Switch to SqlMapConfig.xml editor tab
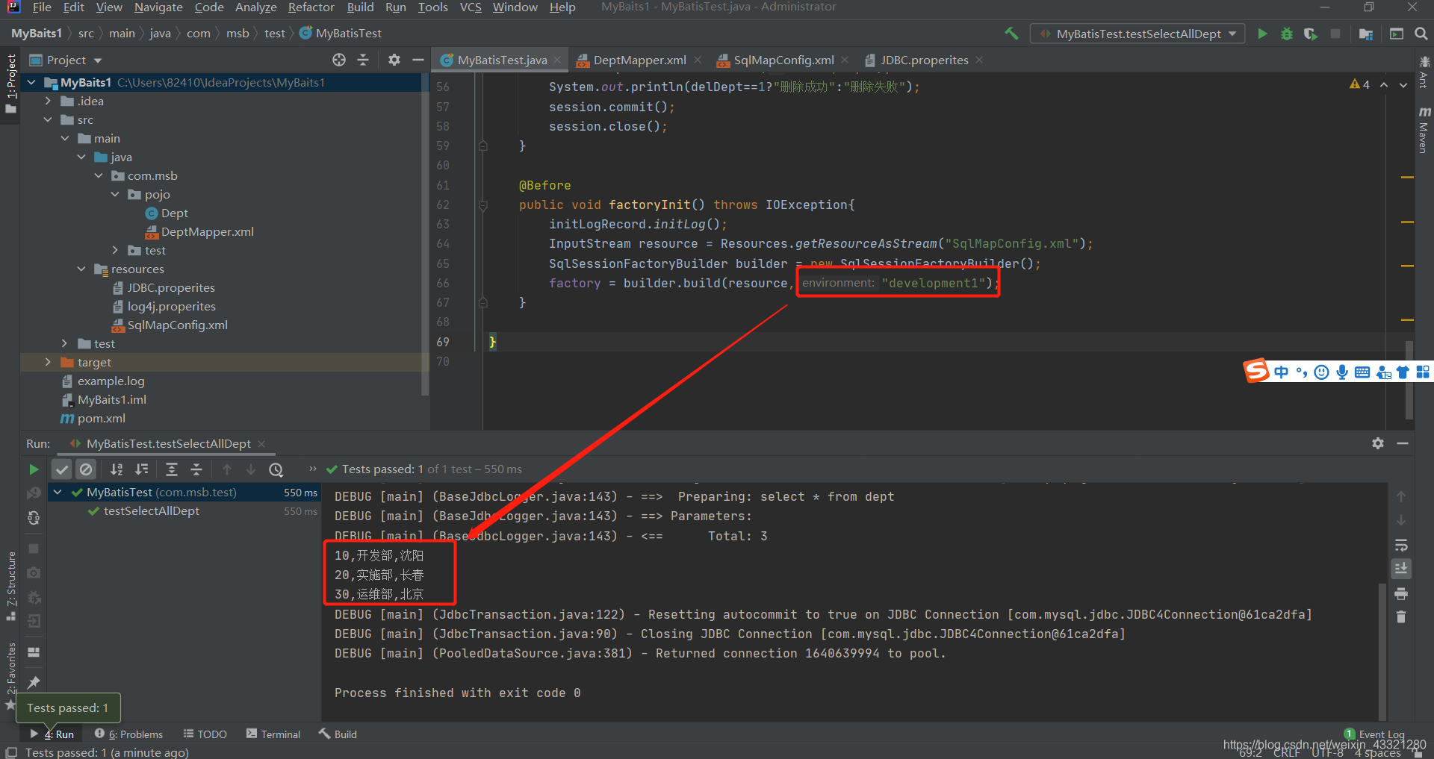The height and width of the screenshot is (759, 1434). pyautogui.click(x=783, y=60)
